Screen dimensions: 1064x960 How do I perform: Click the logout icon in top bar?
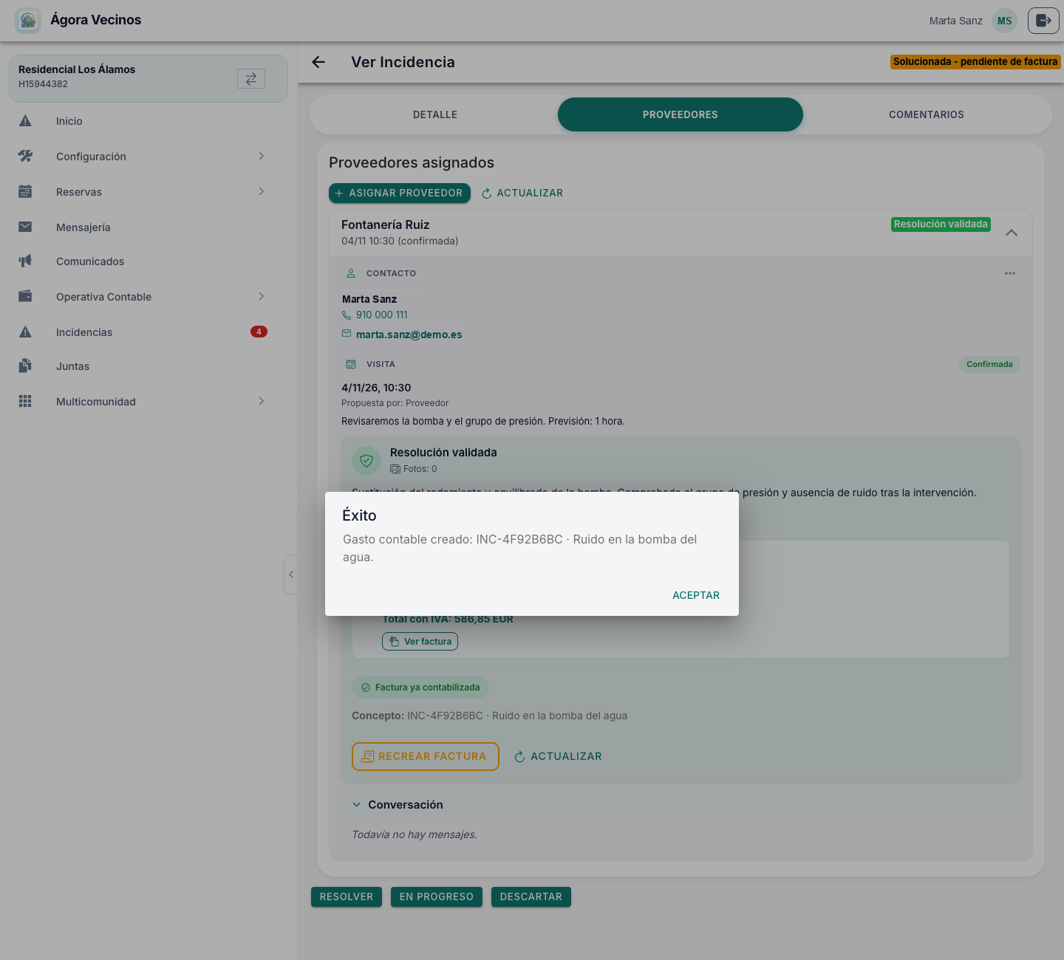coord(1043,21)
